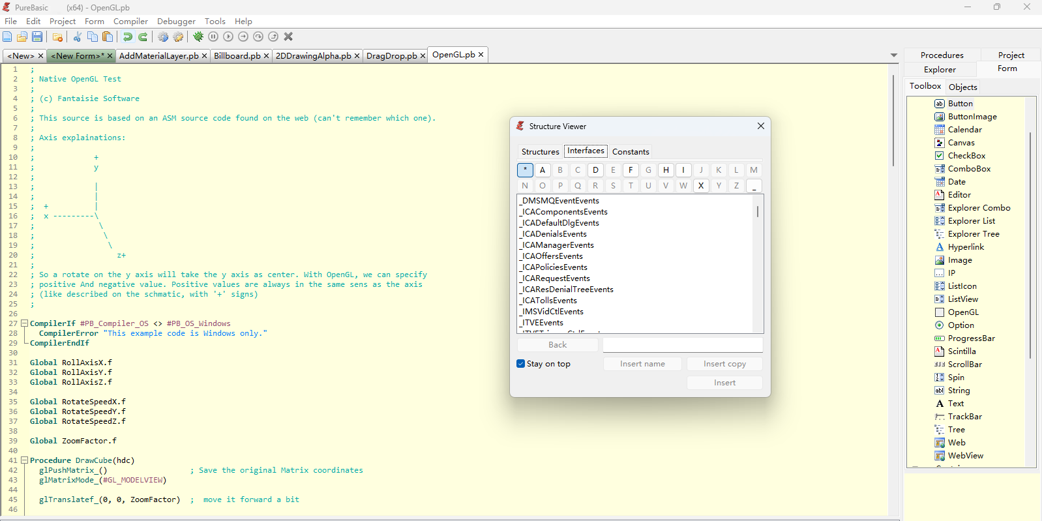Viewport: 1042px width, 521px height.
Task: Pick the CheckBox gadget from Toolbox
Action: [966, 156]
